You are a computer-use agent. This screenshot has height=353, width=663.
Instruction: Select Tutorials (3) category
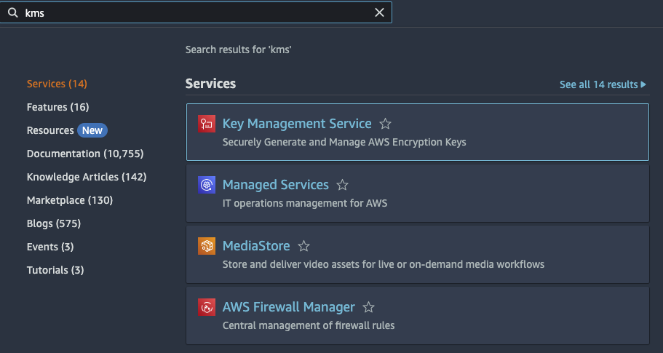click(55, 270)
